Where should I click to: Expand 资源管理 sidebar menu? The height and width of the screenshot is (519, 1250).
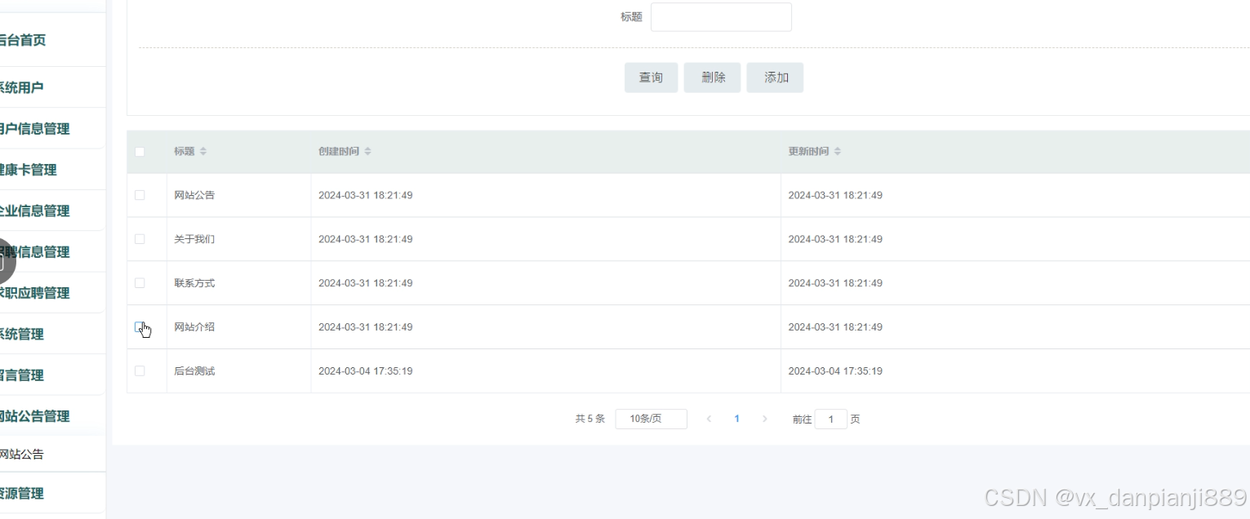52,493
